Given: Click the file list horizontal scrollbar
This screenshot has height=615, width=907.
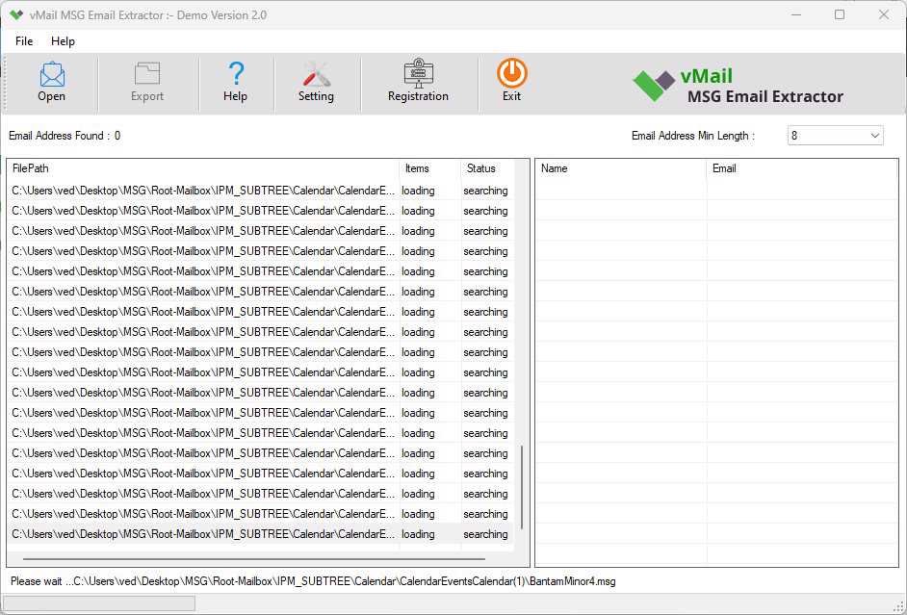Looking at the screenshot, I should pyautogui.click(x=254, y=559).
